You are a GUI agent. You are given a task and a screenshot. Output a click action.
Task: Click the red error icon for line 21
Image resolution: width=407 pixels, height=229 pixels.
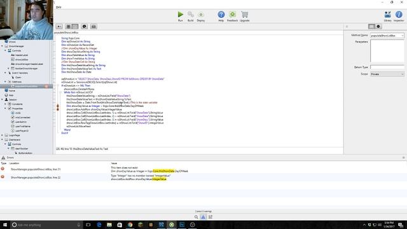click(x=3, y=169)
